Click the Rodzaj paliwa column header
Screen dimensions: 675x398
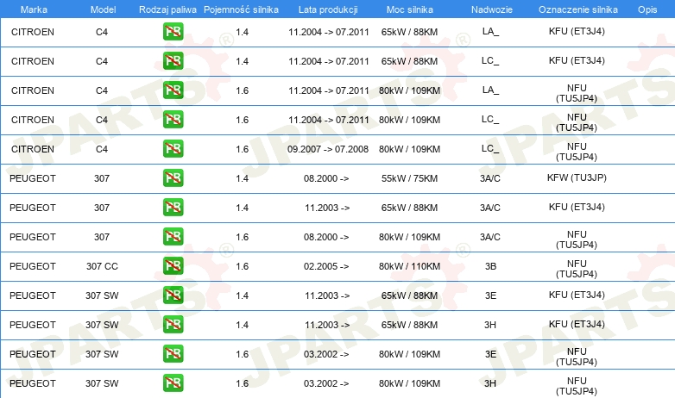167,9
